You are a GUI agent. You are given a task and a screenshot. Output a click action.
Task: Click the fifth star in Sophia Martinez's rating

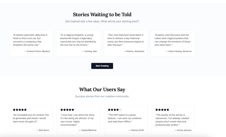click(x=73, y=110)
